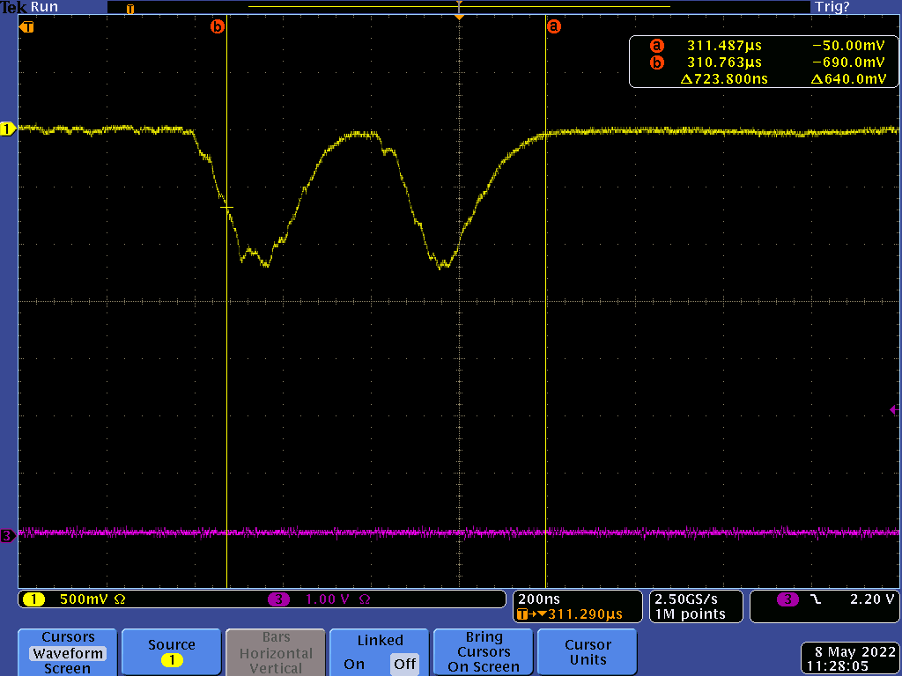Select the channel 3 ground reference marker
This screenshot has width=902, height=676.
coord(8,535)
